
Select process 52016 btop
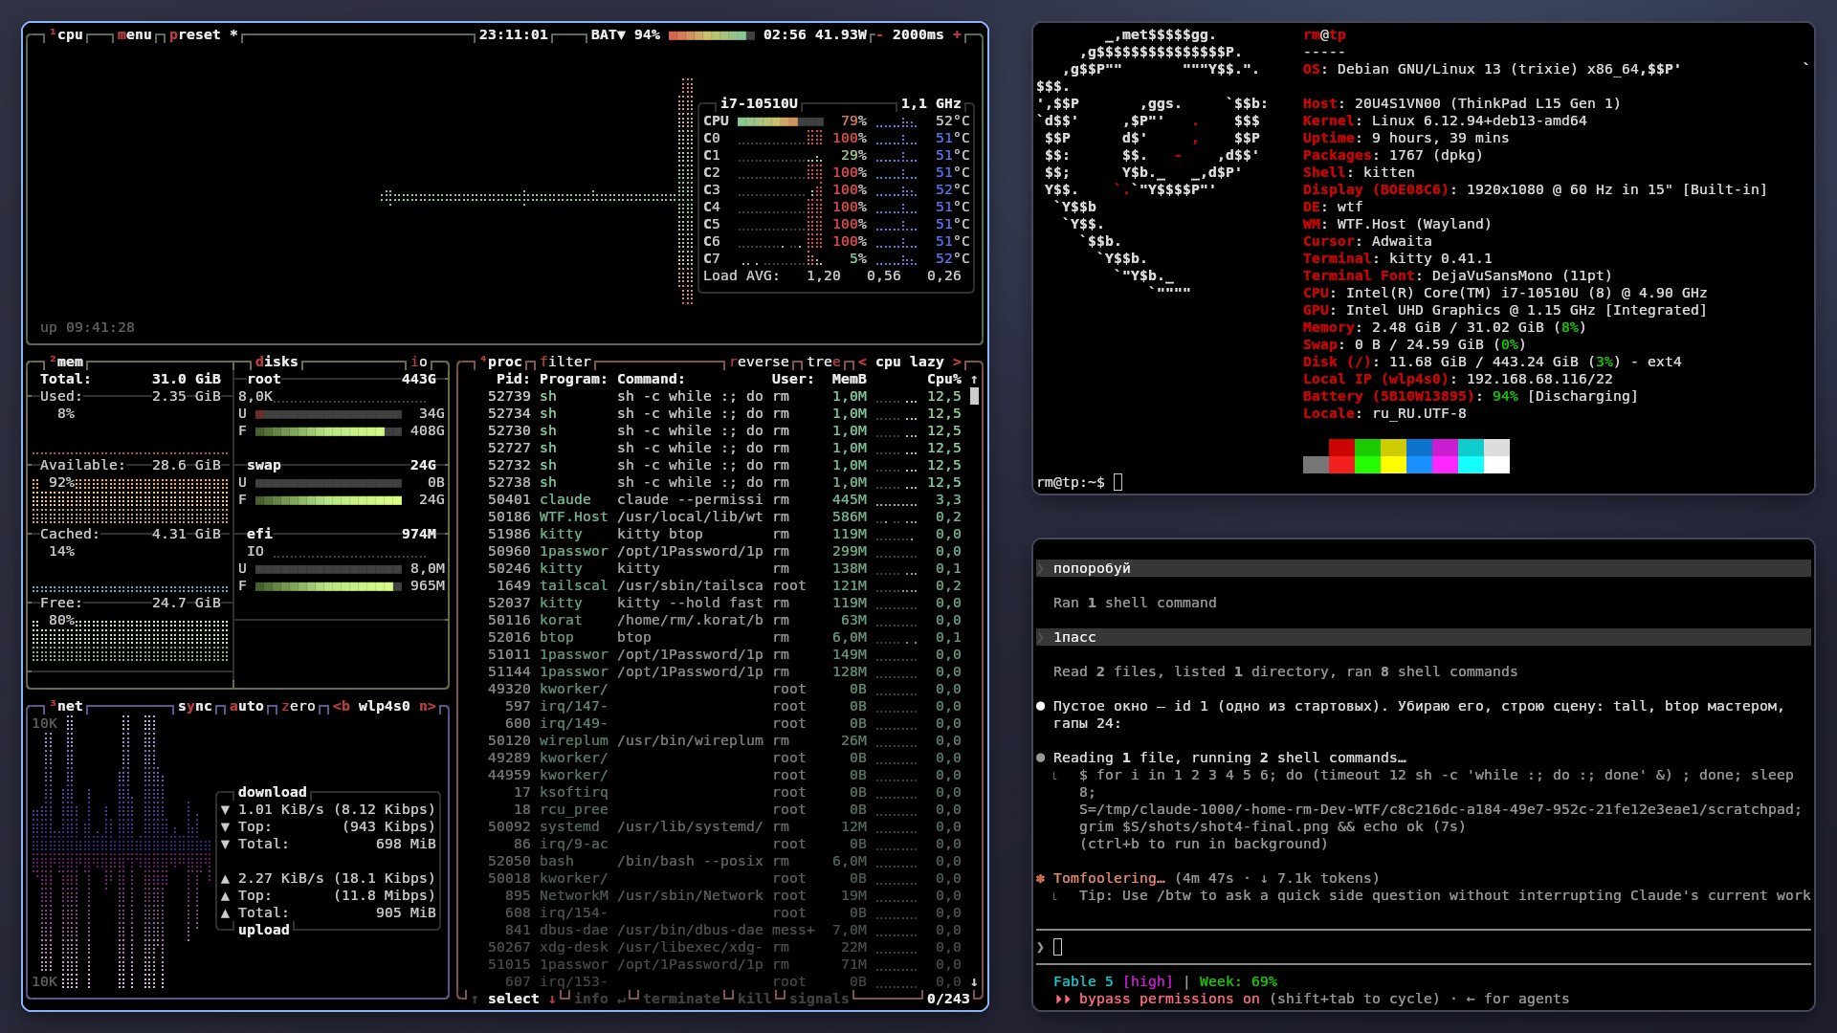pos(724,638)
